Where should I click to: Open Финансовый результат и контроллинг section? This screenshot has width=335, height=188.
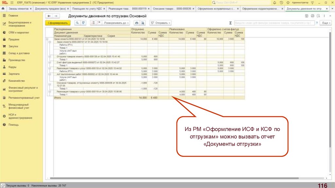pyautogui.click(x=23, y=89)
